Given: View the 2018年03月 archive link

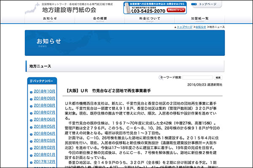Looking at the screenshot, I should 44,140.
